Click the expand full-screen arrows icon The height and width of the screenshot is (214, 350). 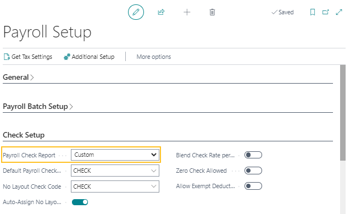(x=339, y=12)
